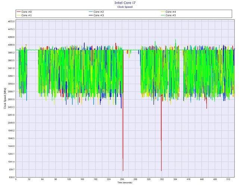Click the red Core #0 color line swatch

point(19,12)
